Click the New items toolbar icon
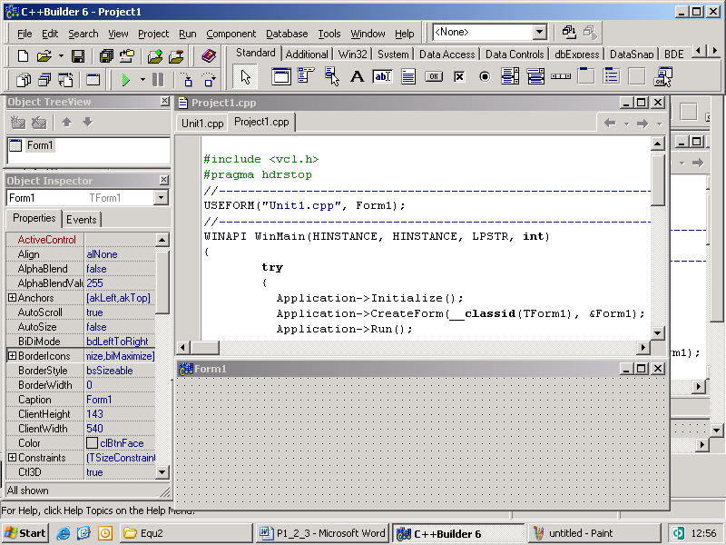 pos(23,56)
